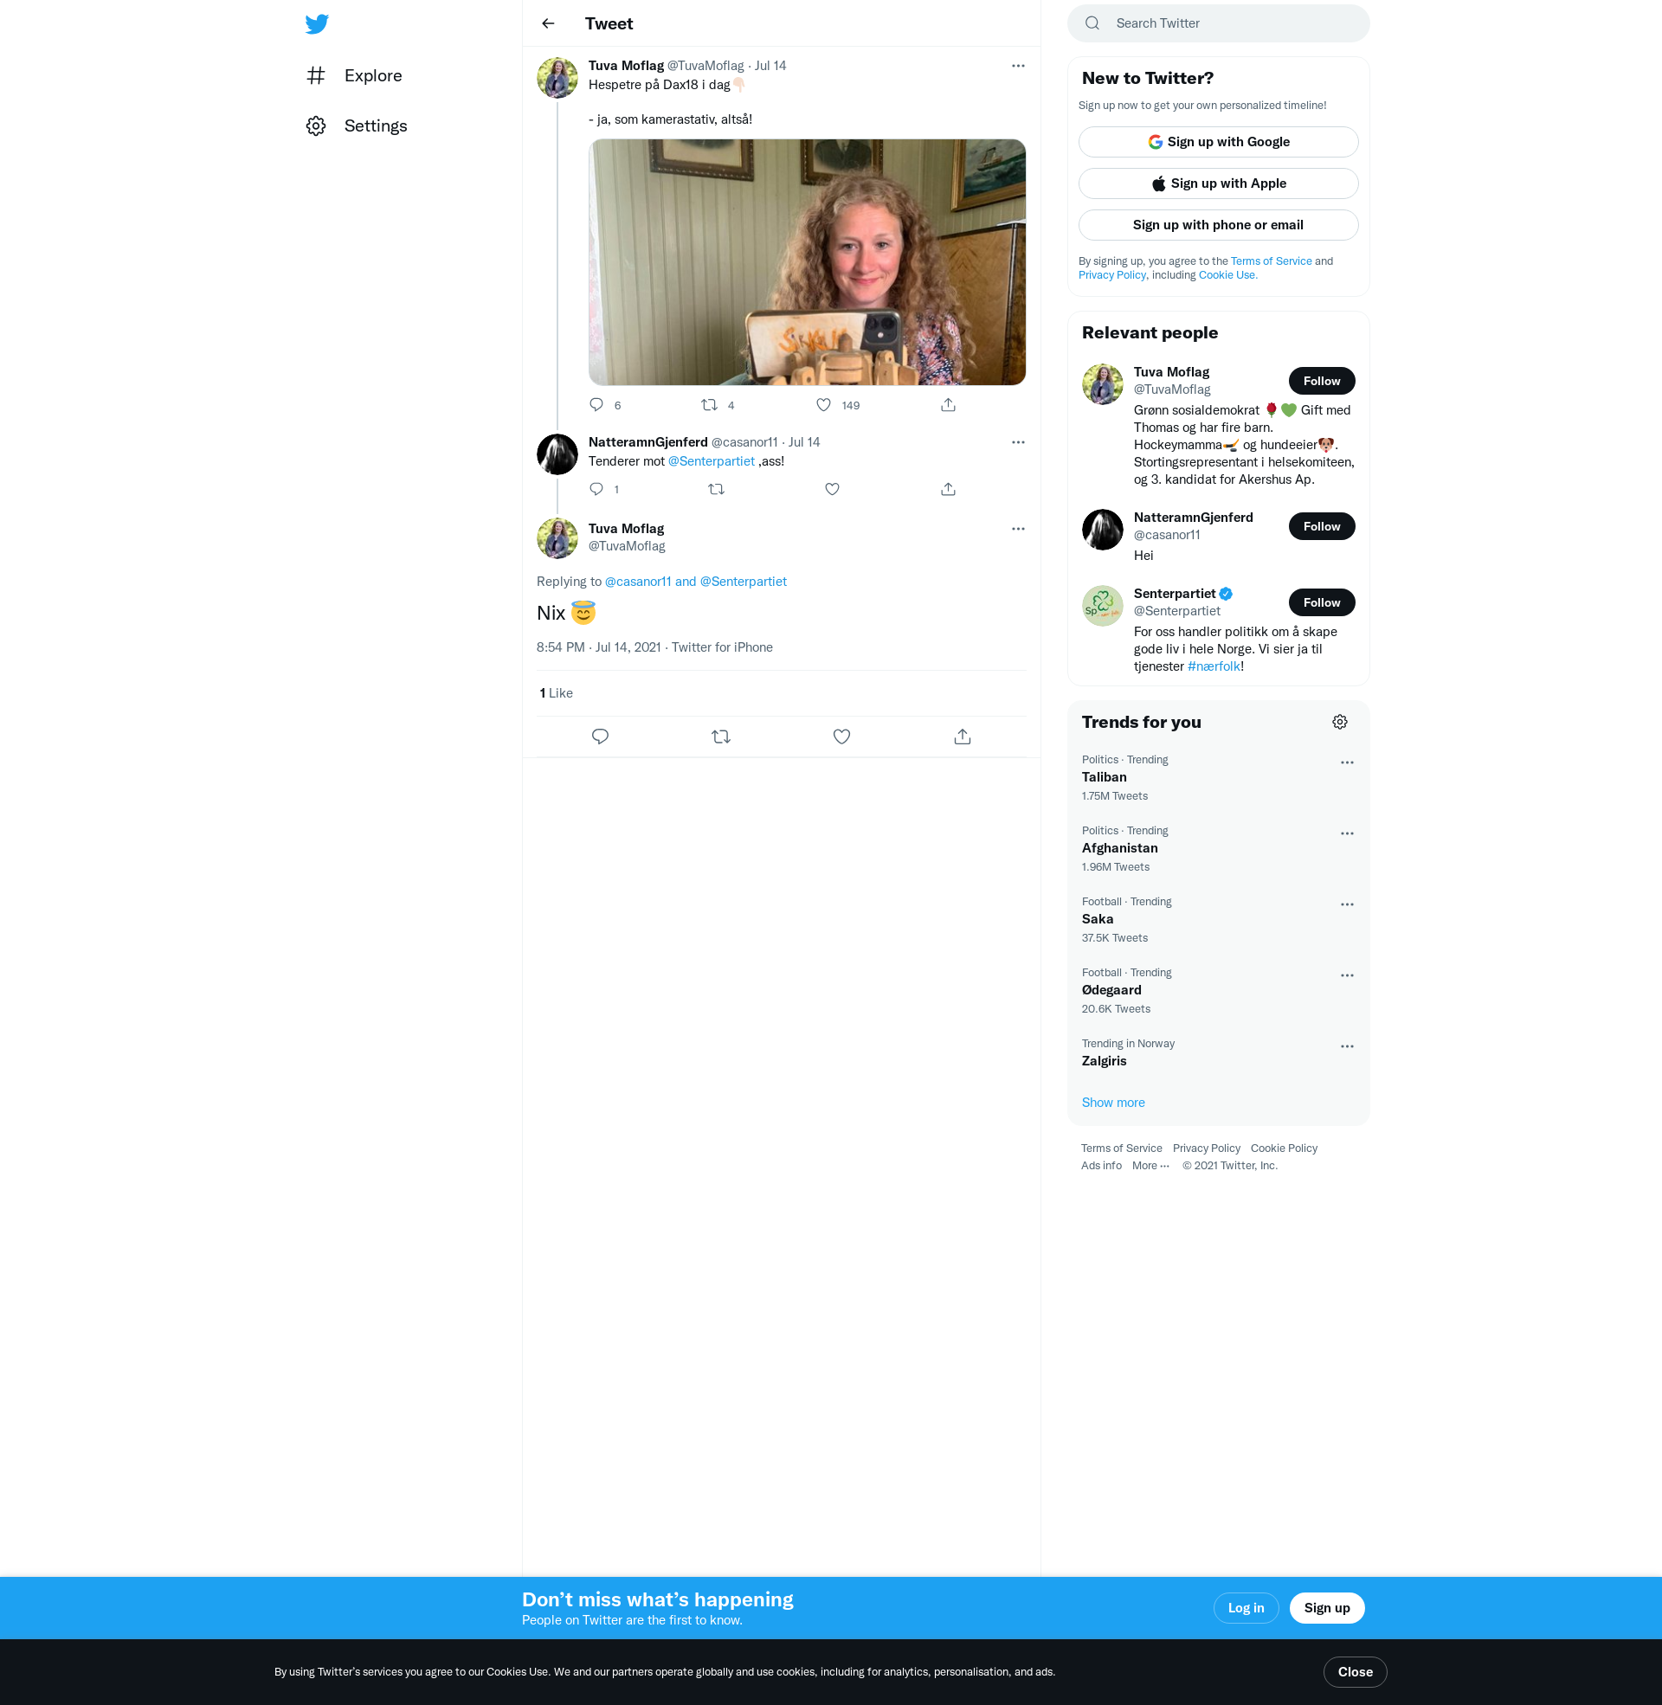
Task: Open the Privacy Policy link in signup text
Action: (1112, 275)
